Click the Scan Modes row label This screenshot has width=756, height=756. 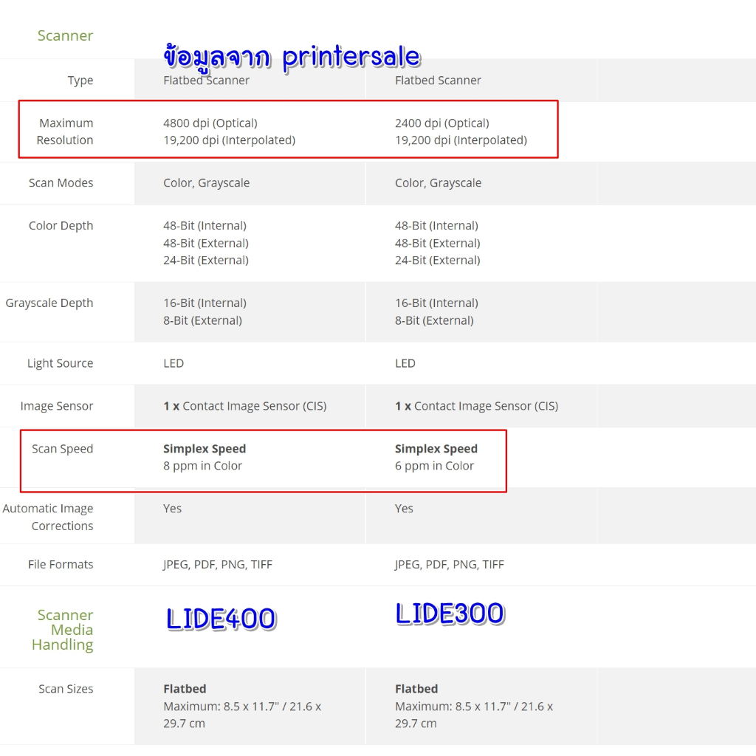(61, 183)
